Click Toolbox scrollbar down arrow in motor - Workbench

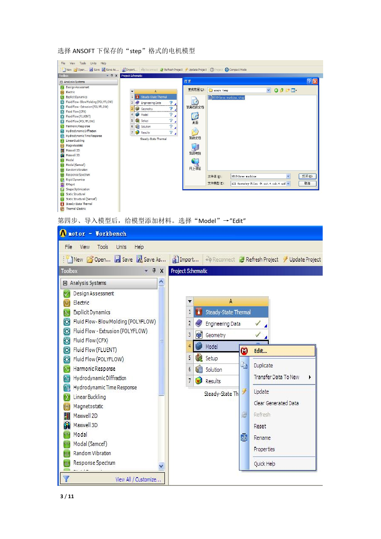(161, 467)
